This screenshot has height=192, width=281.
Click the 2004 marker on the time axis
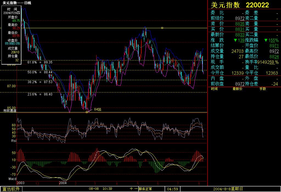tap(63, 183)
